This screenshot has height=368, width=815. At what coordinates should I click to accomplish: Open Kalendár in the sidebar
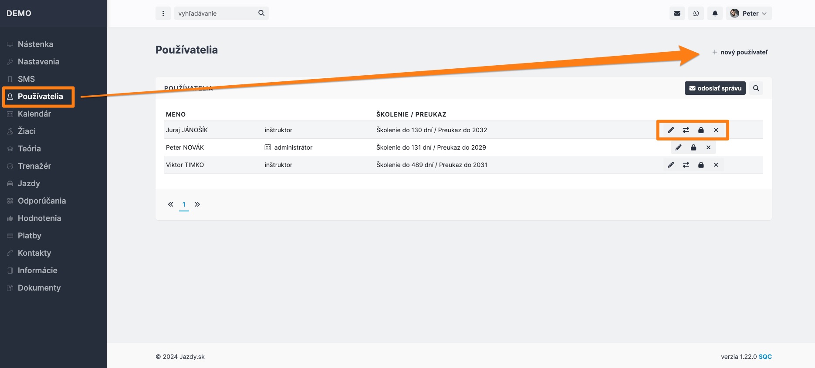[34, 114]
